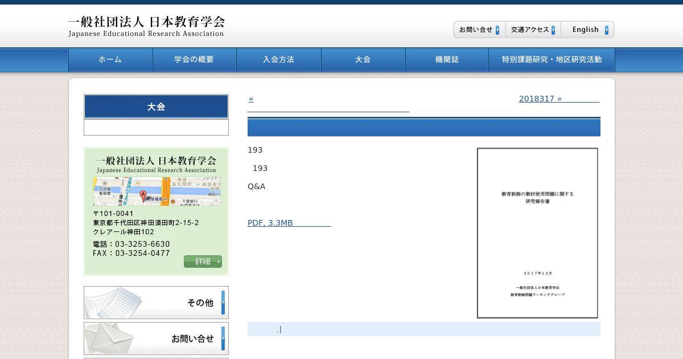Open the お問い合せ sidebar banner with envelope
The image size is (683, 359).
[x=156, y=338]
